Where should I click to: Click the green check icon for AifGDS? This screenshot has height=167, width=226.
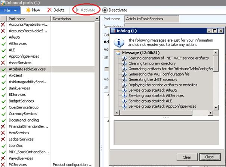(x=3, y=37)
